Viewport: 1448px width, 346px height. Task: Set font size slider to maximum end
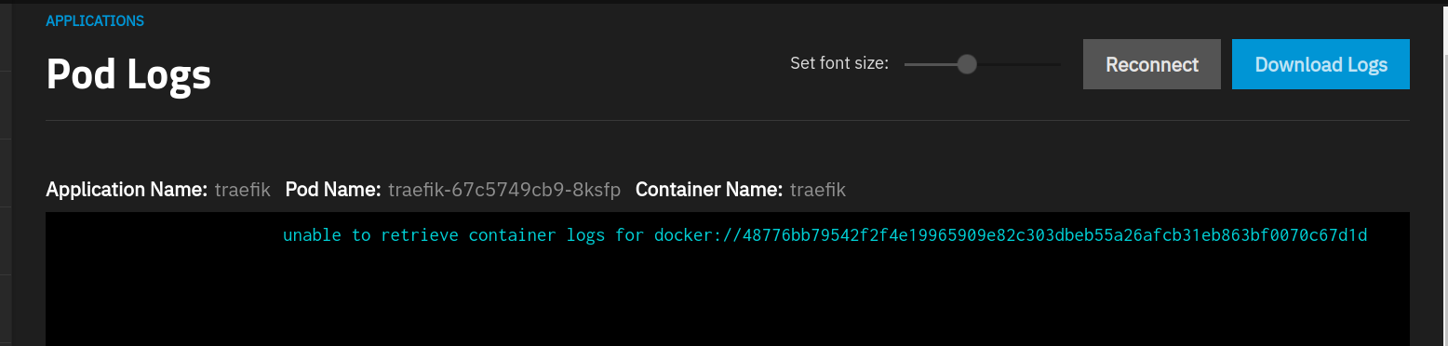click(1059, 64)
